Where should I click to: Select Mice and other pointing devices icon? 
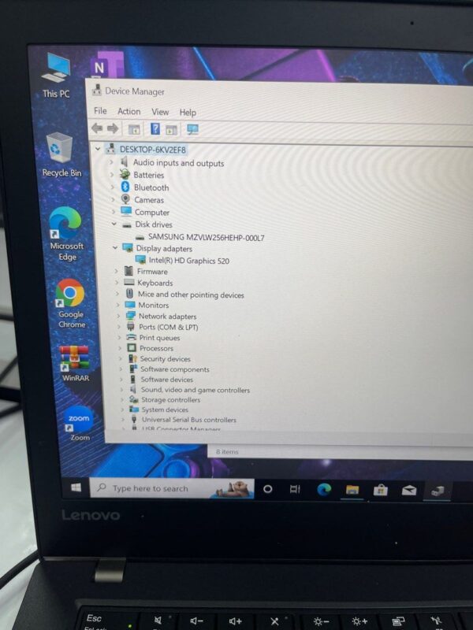coord(130,294)
